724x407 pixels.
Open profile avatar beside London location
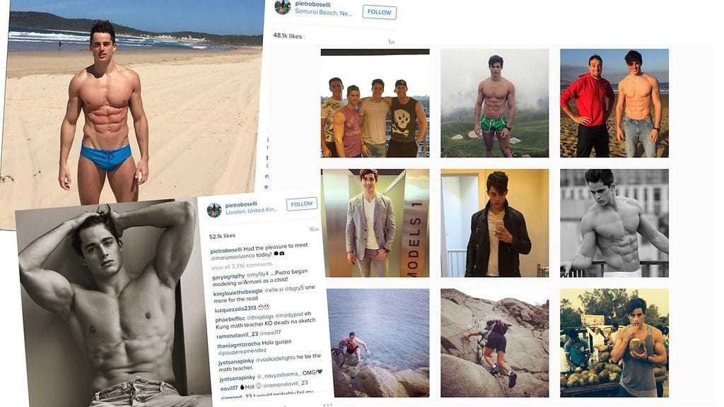pyautogui.click(x=214, y=210)
